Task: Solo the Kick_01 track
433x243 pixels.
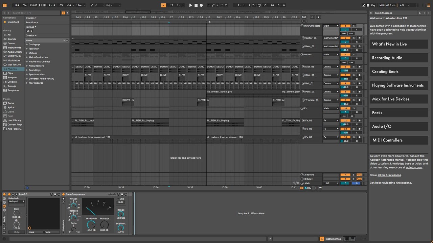Action: [x=354, y=67]
